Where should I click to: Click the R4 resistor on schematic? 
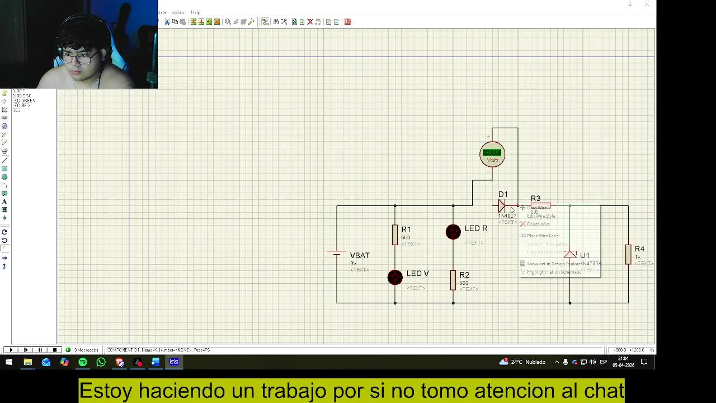point(628,254)
